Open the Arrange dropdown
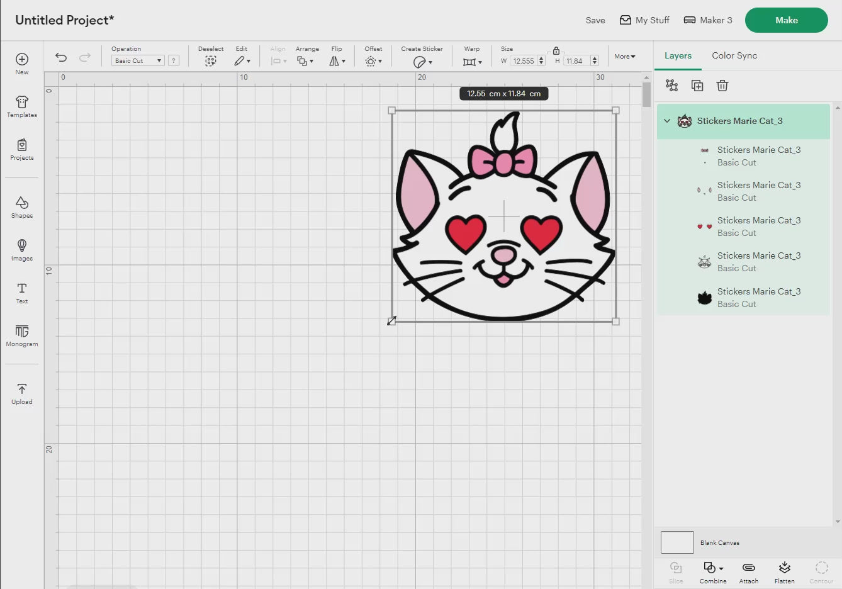The image size is (842, 589). [x=305, y=61]
